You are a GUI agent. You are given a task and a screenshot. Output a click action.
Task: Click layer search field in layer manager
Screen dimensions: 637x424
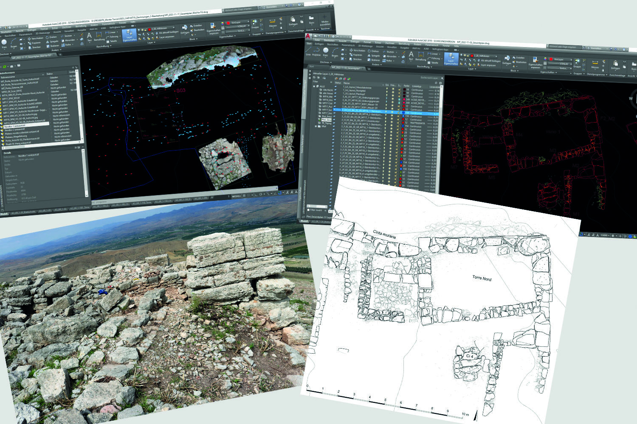431,78
